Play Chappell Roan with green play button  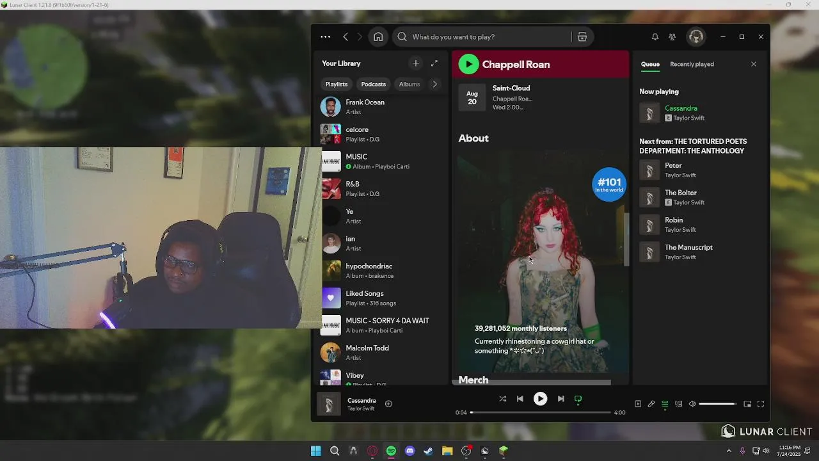pyautogui.click(x=468, y=64)
